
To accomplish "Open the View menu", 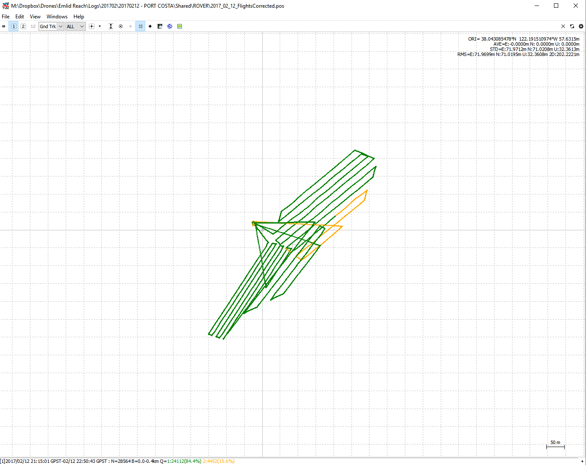I will 35,17.
